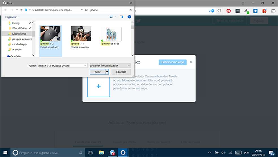Image resolution: width=278 pixels, height=157 pixels.
Task: Toggle the preview pane icon in file dialog
Action: (x=121, y=17)
